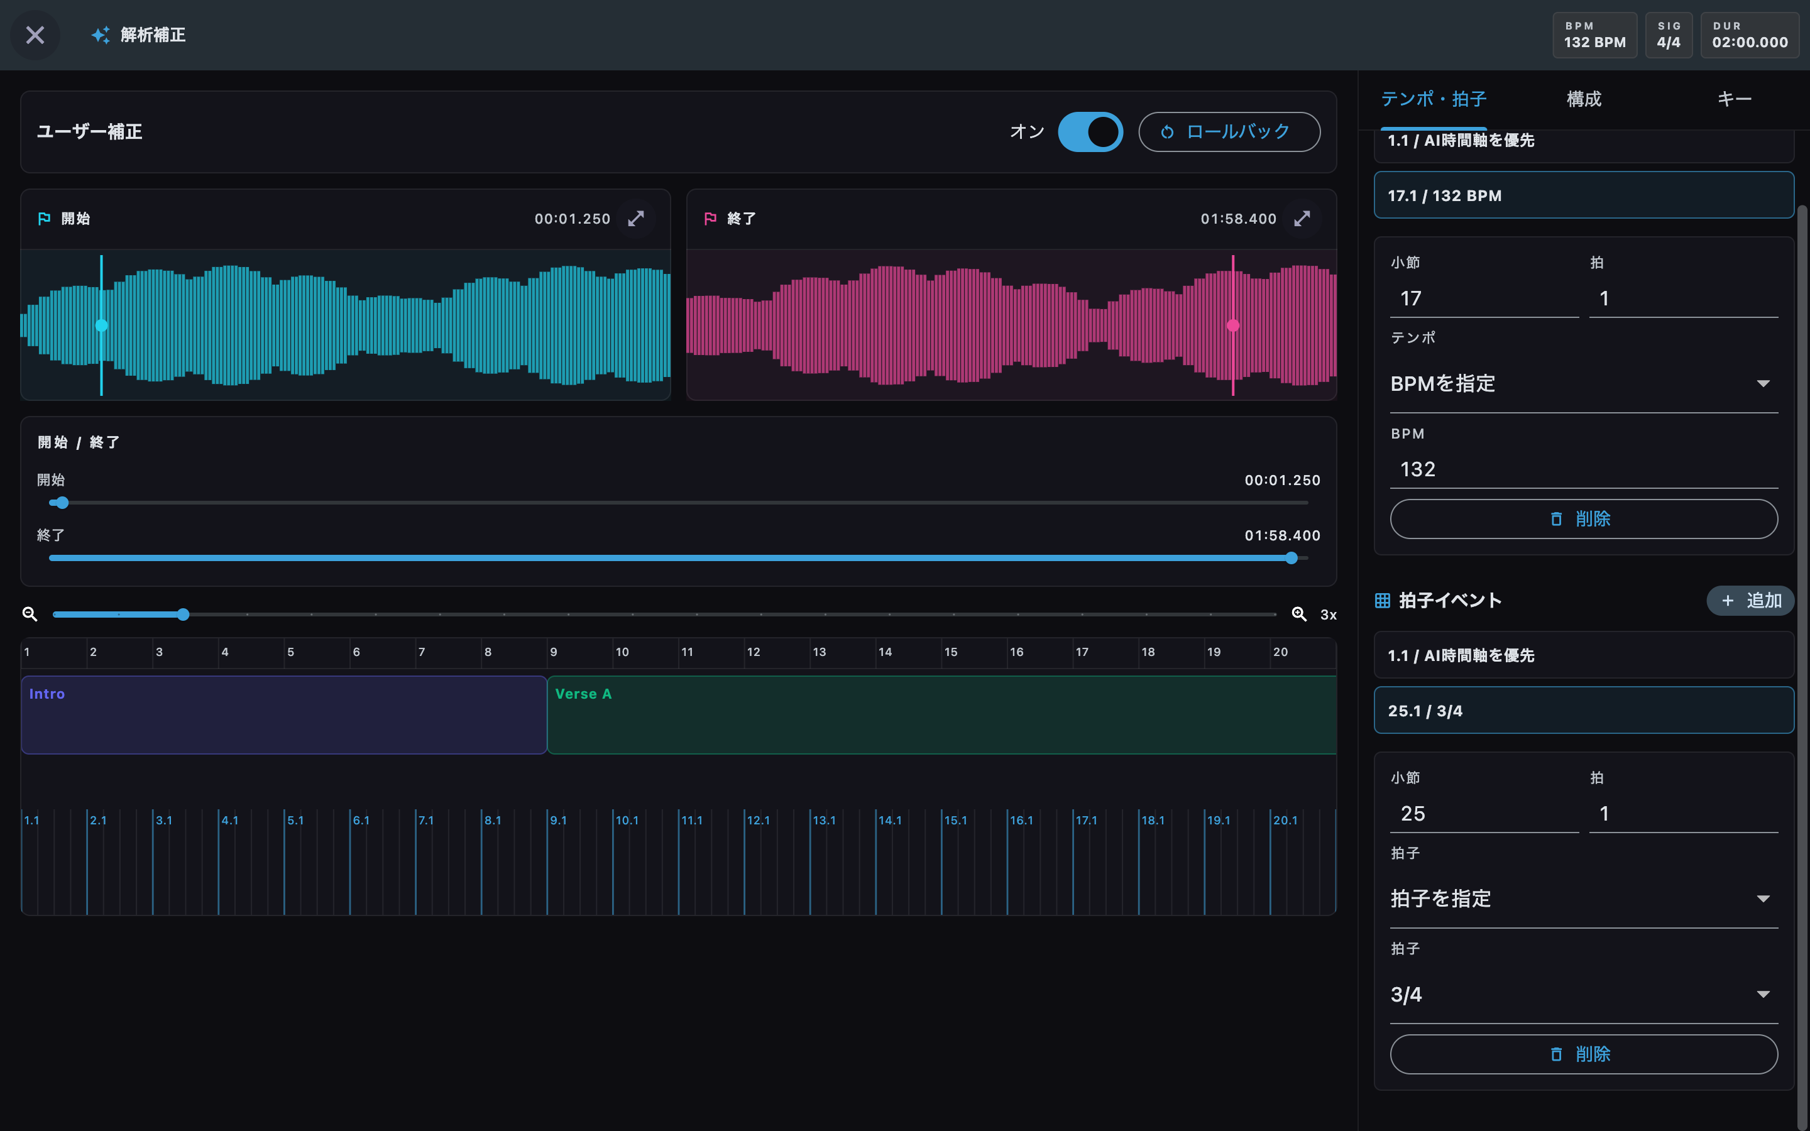1810x1131 pixels.
Task: Click the 拍 field in the tempo event editor
Action: 1683,298
